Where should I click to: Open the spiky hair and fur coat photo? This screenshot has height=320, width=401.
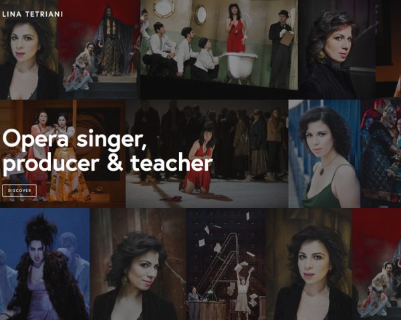pyautogui.click(x=45, y=264)
